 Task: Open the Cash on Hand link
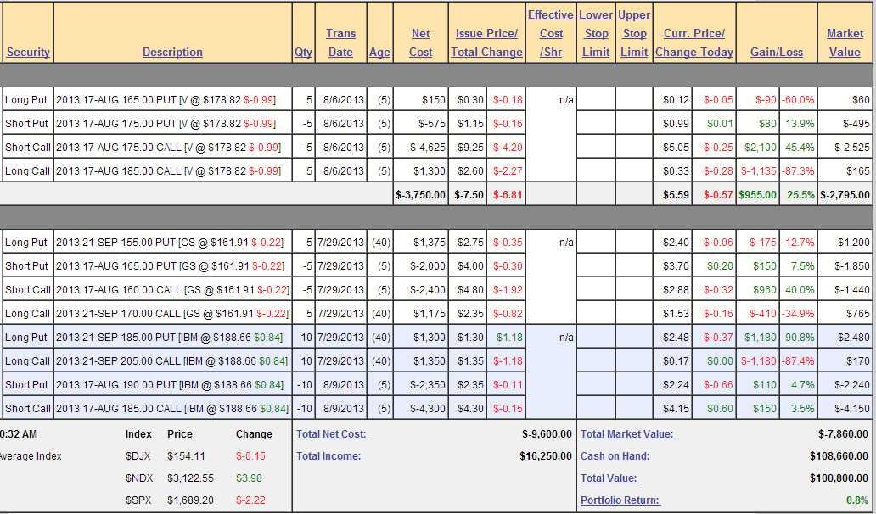(x=615, y=455)
